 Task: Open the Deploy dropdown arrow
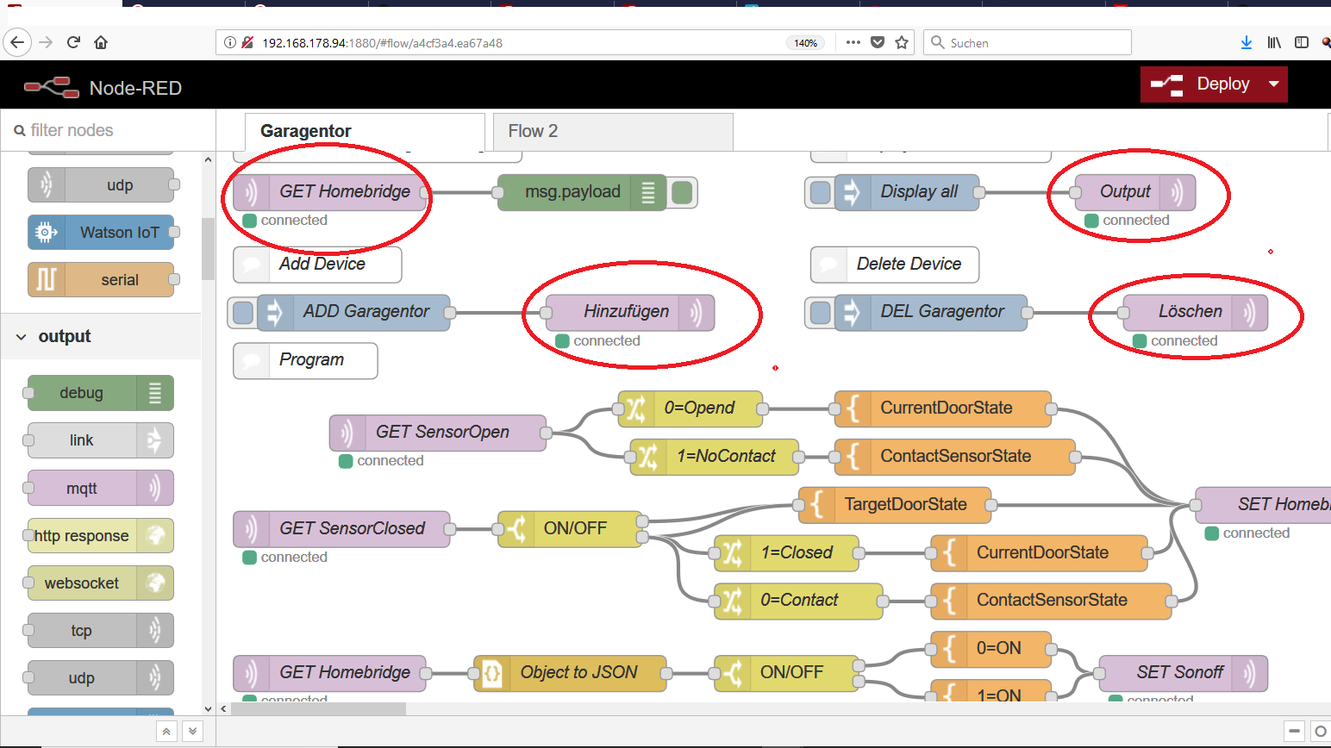pyautogui.click(x=1273, y=84)
